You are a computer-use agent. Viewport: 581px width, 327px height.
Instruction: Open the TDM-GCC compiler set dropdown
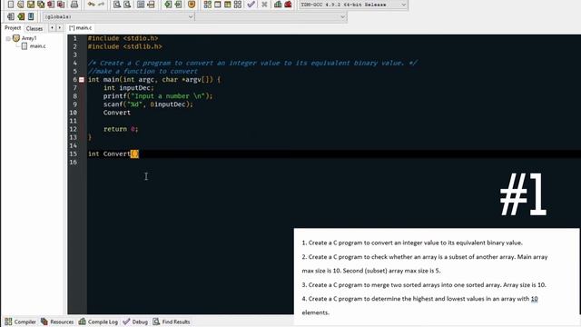(353, 5)
